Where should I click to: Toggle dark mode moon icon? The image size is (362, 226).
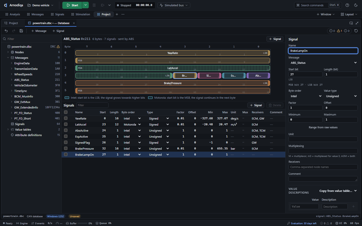click(x=356, y=5)
